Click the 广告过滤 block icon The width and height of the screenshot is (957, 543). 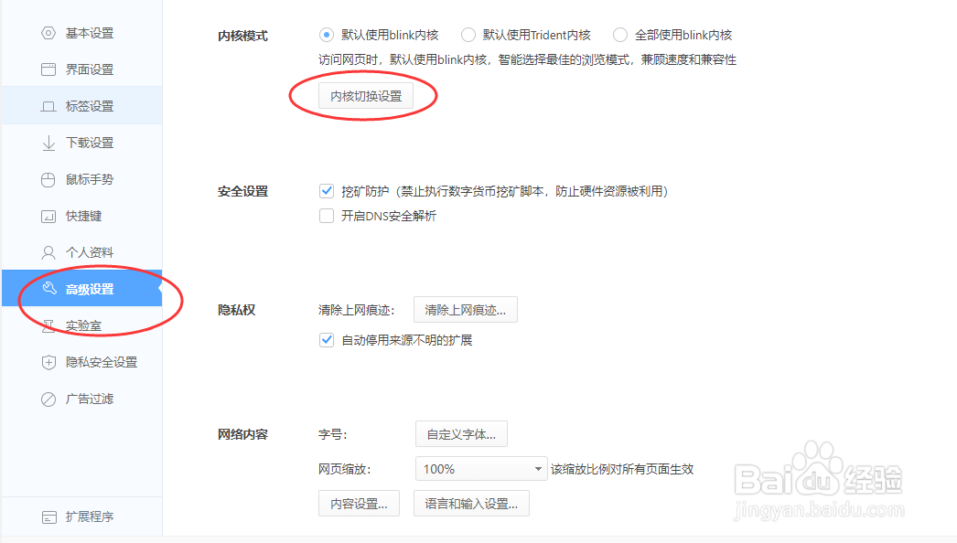[48, 399]
